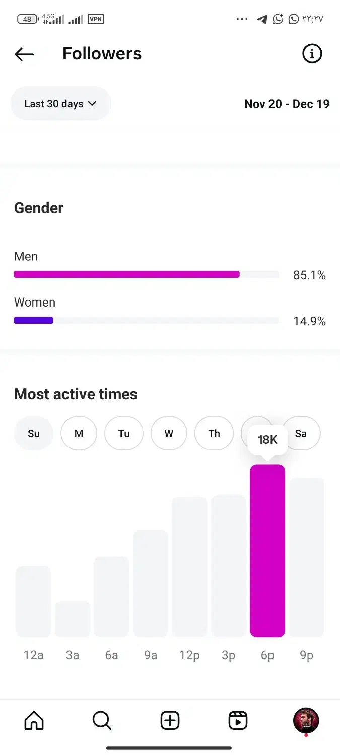
Task: Select the Su day toggle
Action: 34,433
